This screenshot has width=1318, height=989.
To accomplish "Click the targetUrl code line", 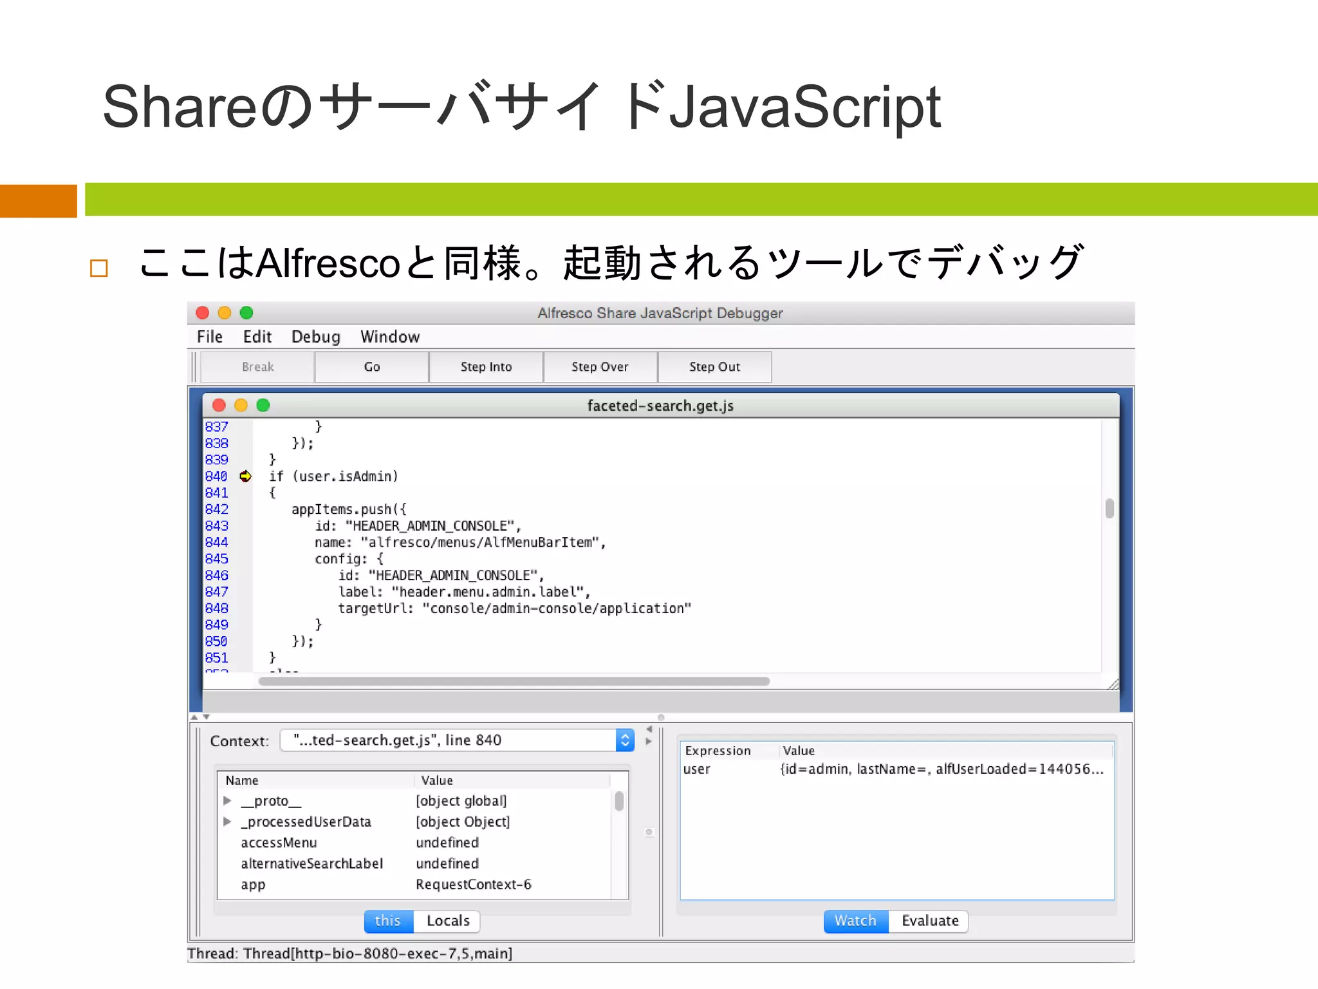I will 515,608.
